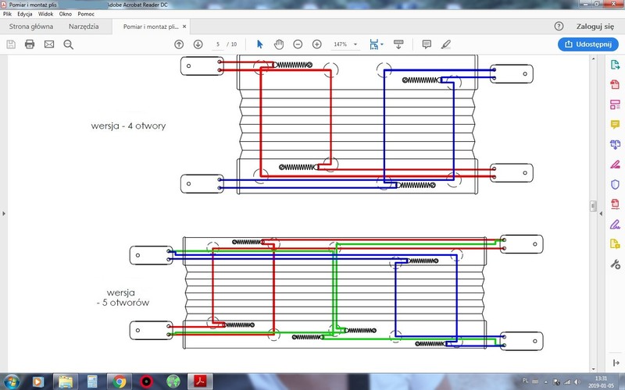Screen dimensions: 625x390
Task: Click the Print icon in toolbar
Action: pyautogui.click(x=30, y=44)
